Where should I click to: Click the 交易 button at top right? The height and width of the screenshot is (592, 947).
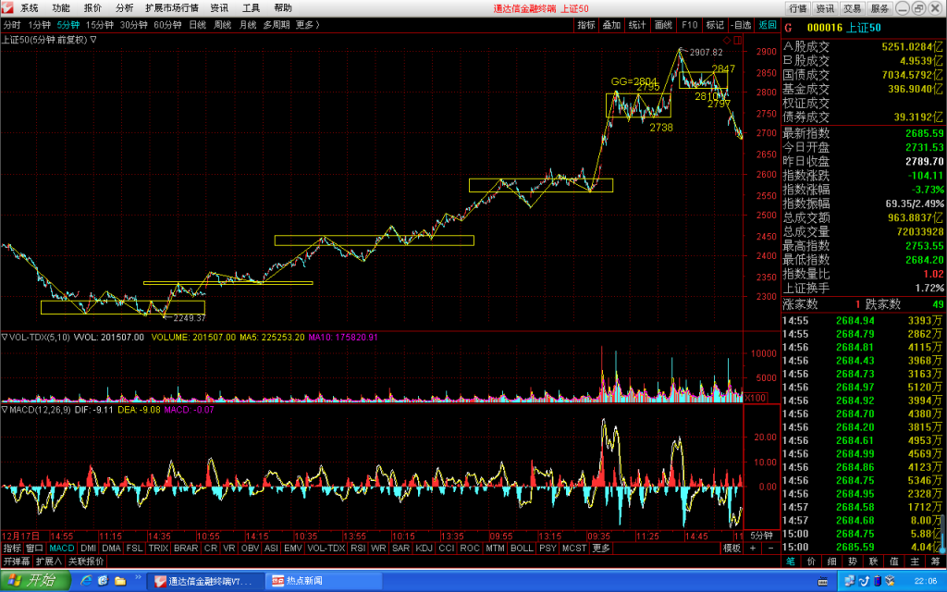pos(852,8)
